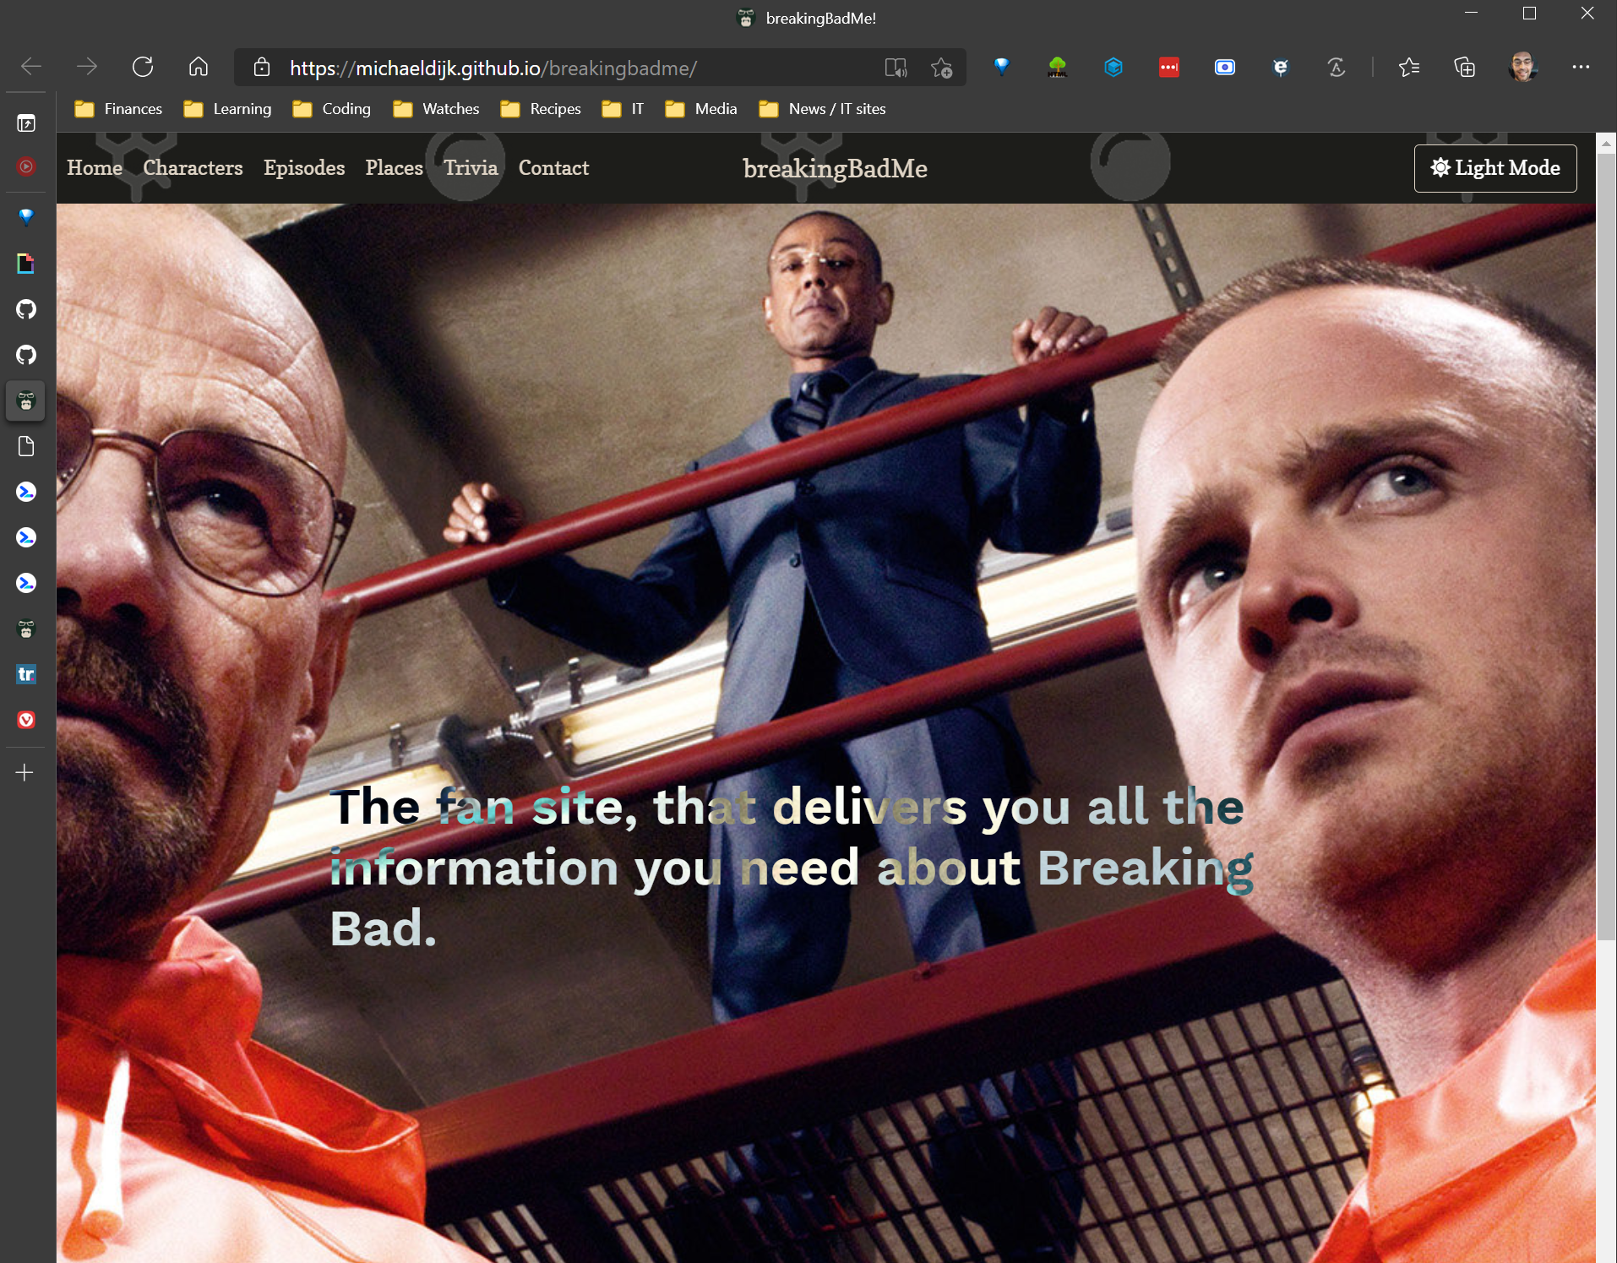The height and width of the screenshot is (1263, 1617).
Task: Open the Trivia page
Action: 471,168
